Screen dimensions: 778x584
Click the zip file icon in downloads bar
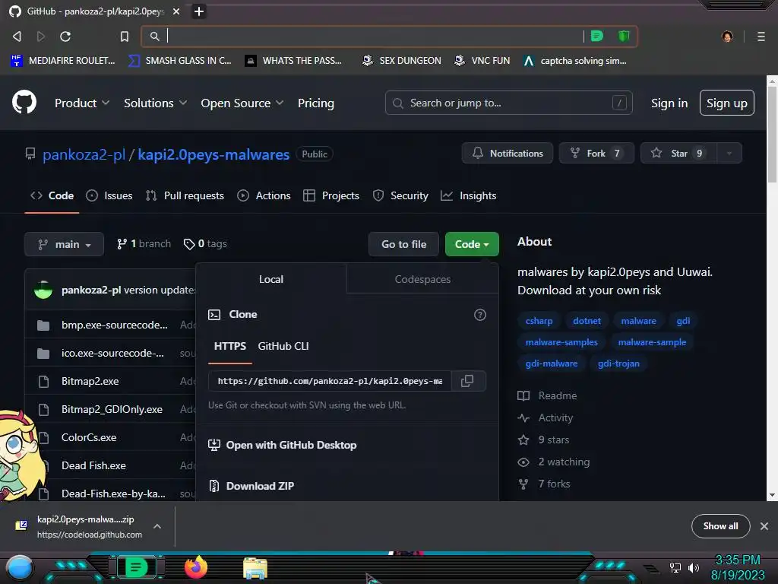click(21, 525)
